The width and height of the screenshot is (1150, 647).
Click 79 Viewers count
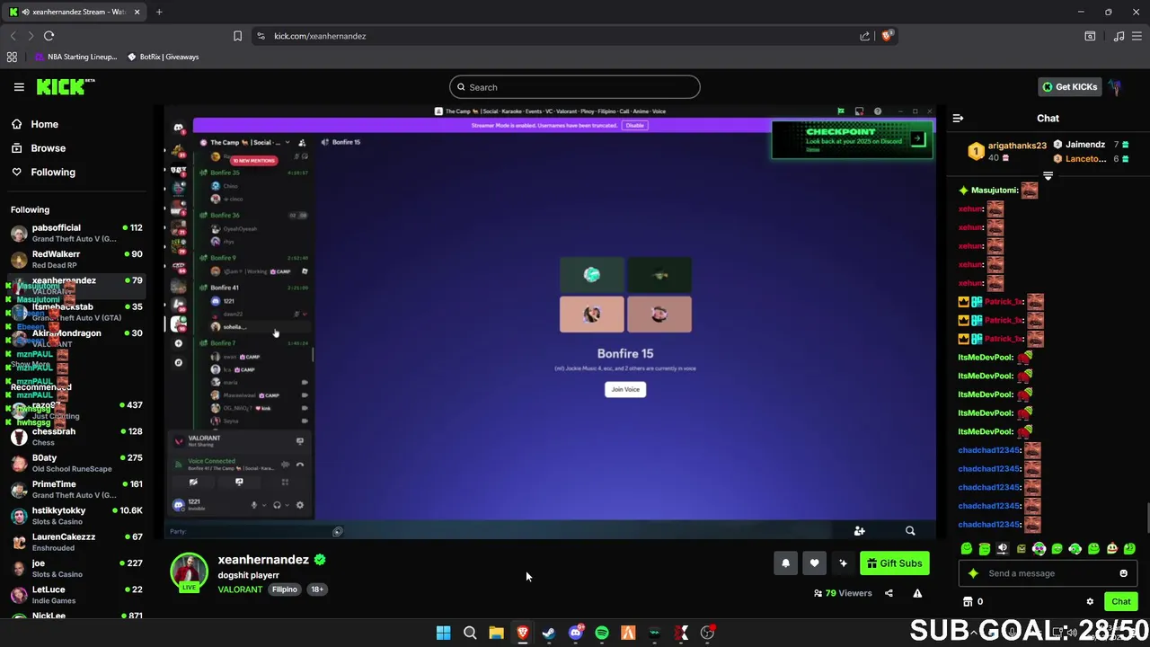click(x=843, y=593)
